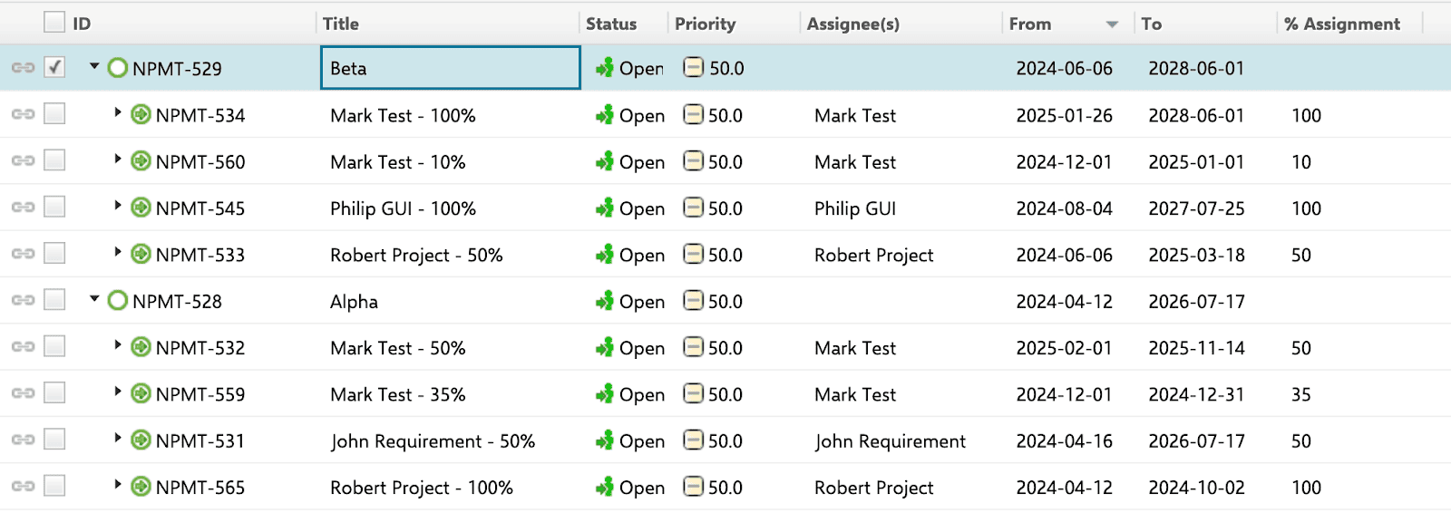Expand the NPMT-532 row arrow
This screenshot has width=1451, height=513.
point(118,345)
